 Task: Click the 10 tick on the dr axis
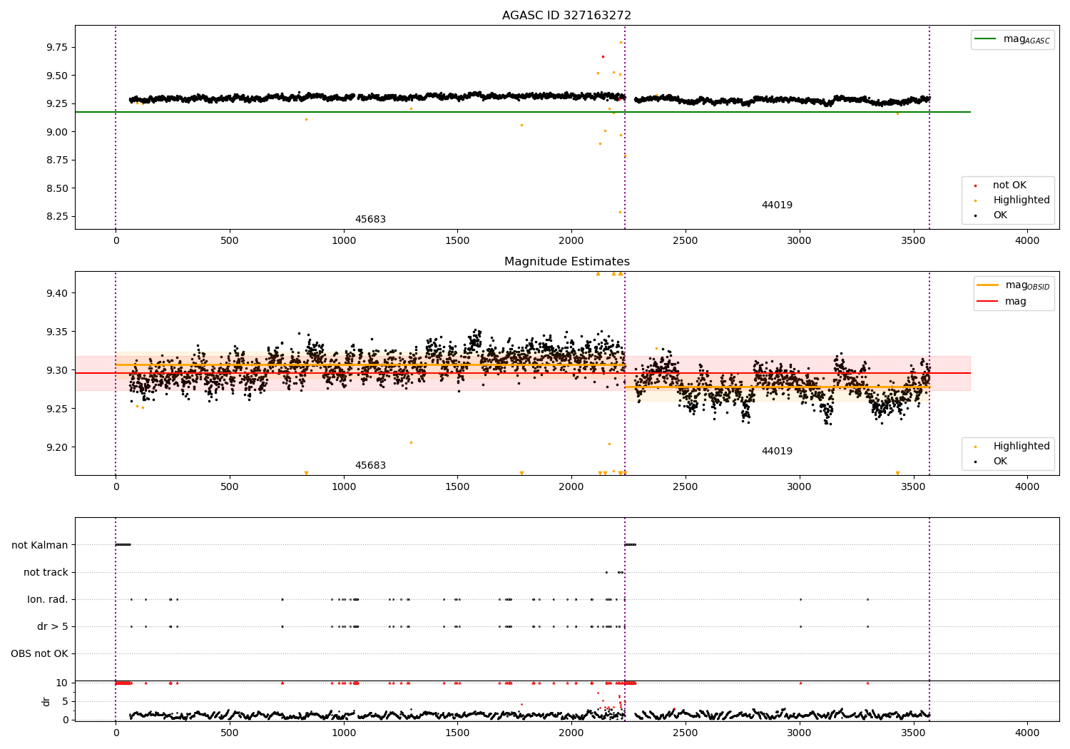pyautogui.click(x=62, y=683)
